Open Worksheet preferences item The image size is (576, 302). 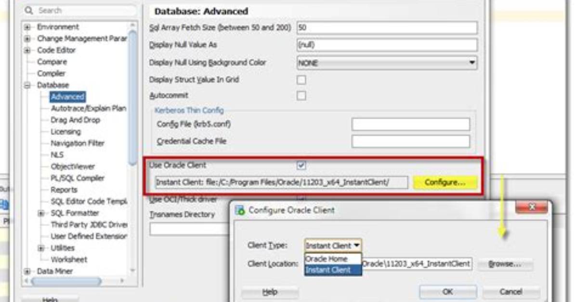pyautogui.click(x=69, y=259)
